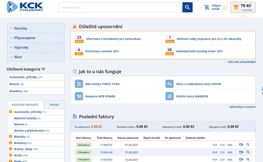The width and height of the screenshot is (263, 162).
Task: Expand the Brašny, obaly category
Action: 11,149
